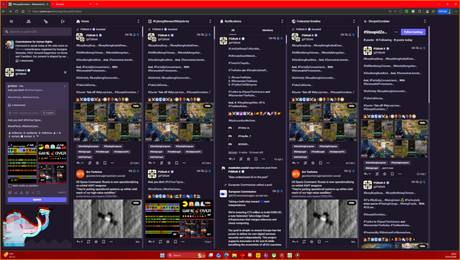Viewport: 460px width, 260px height.
Task: Add content warning using compose toolbar triangle icon
Action: point(22,193)
